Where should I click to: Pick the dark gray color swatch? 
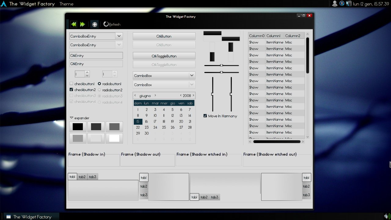(x=96, y=127)
